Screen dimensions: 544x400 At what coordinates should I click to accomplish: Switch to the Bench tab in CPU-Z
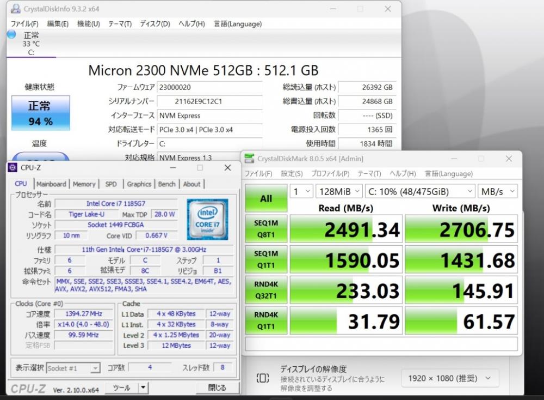tap(167, 184)
